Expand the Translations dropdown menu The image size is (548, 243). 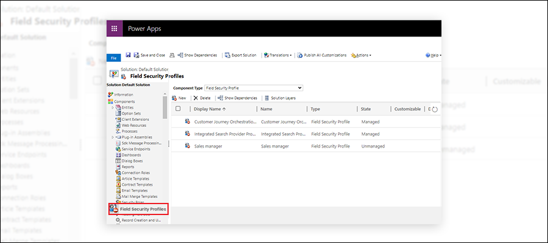tap(278, 55)
